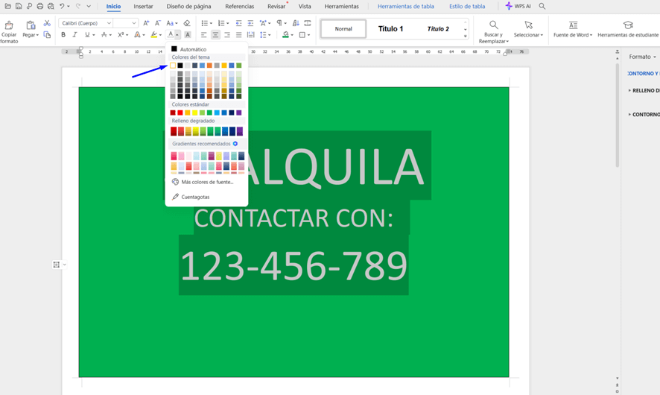The width and height of the screenshot is (660, 395).
Task: Open the Pegar dropdown arrow
Action: point(37,35)
